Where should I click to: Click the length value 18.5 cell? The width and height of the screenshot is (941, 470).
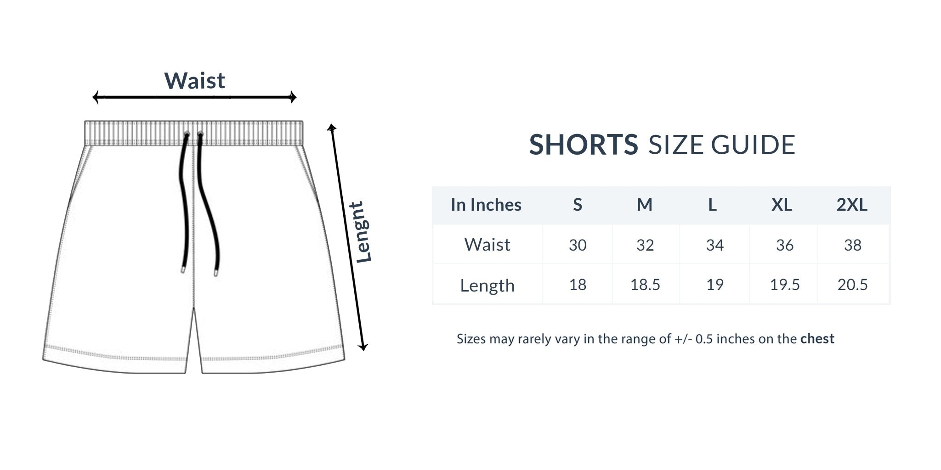pos(645,285)
